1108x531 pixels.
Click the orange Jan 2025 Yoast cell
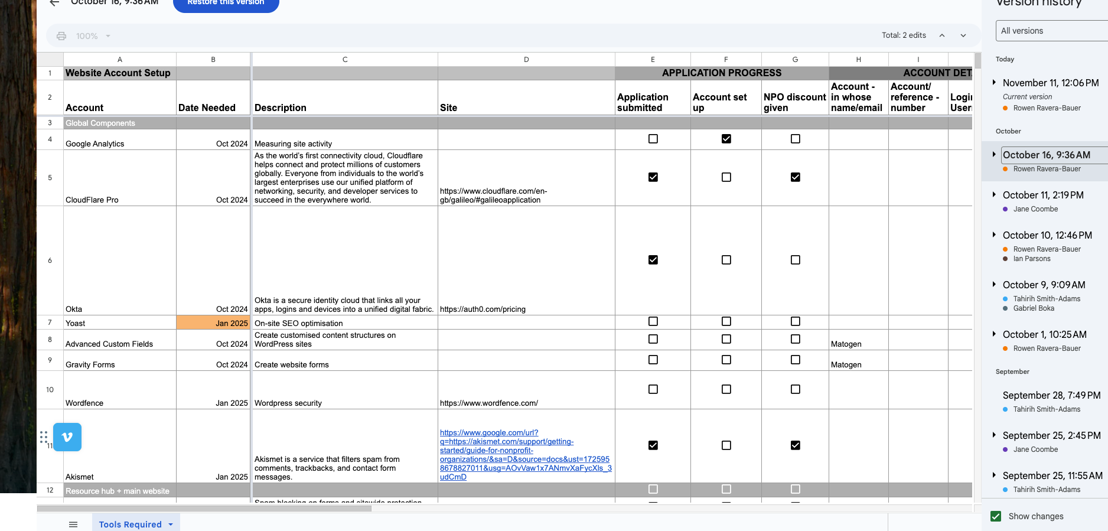pos(213,323)
